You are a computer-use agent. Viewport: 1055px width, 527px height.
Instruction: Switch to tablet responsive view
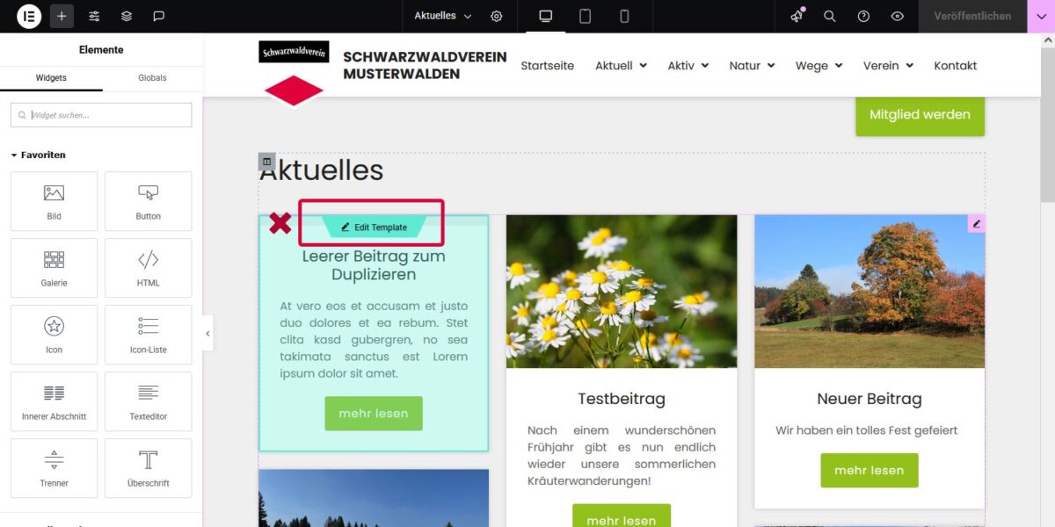pyautogui.click(x=585, y=16)
